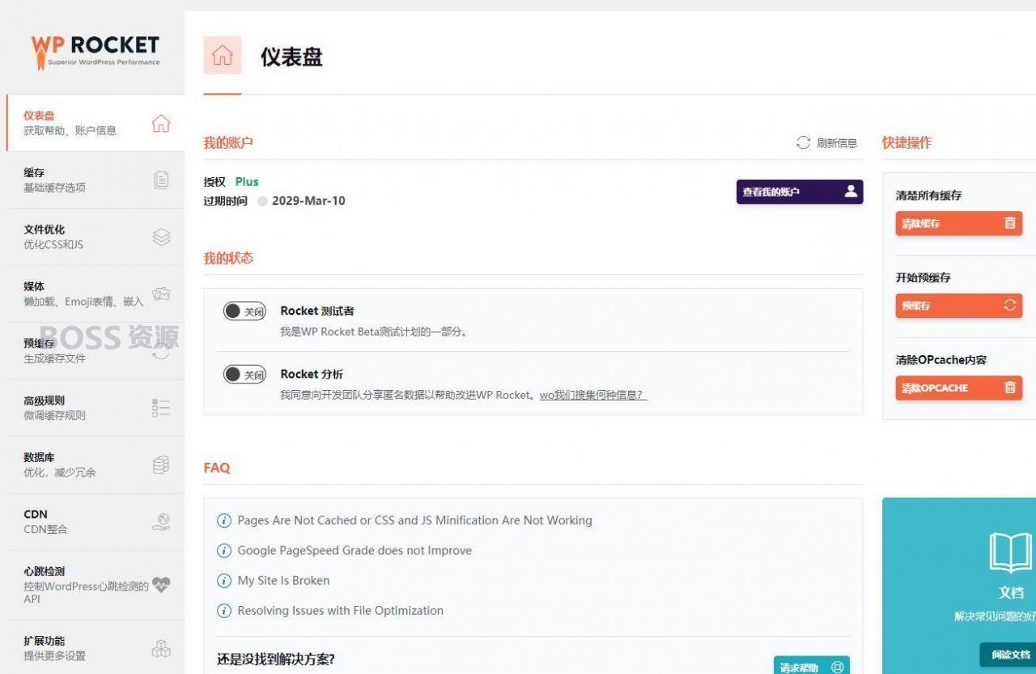Click the 清除OPCACHE button
Viewport: 1036px width, 674px height.
coord(958,388)
